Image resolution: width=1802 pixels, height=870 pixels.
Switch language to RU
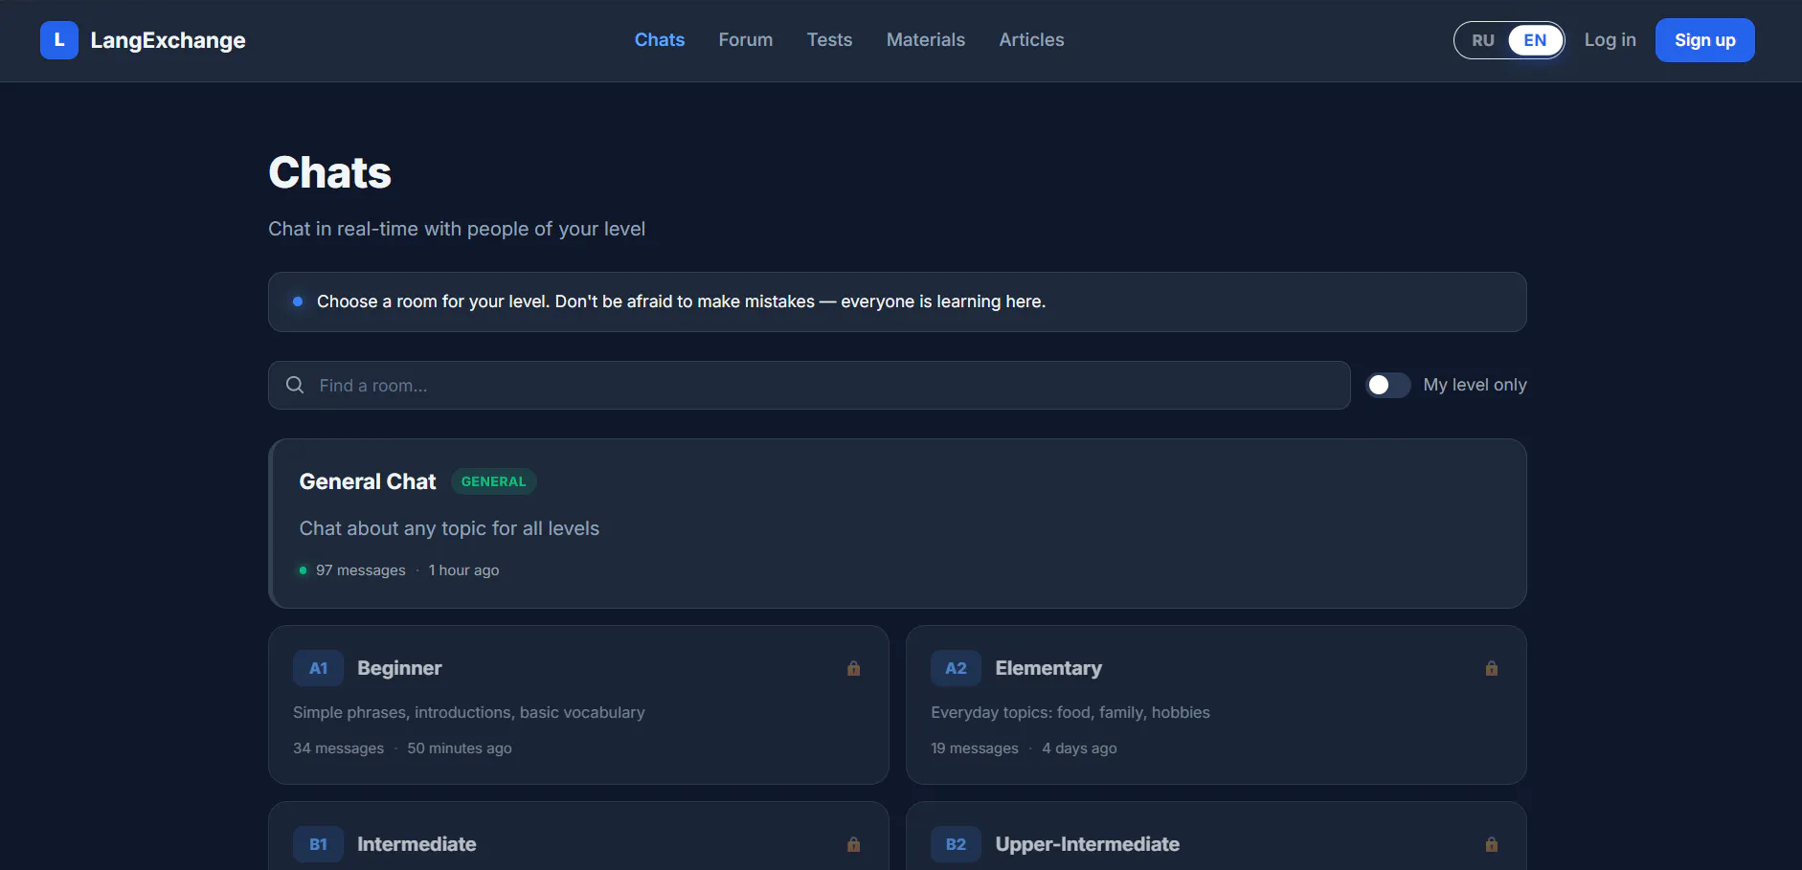click(1483, 40)
